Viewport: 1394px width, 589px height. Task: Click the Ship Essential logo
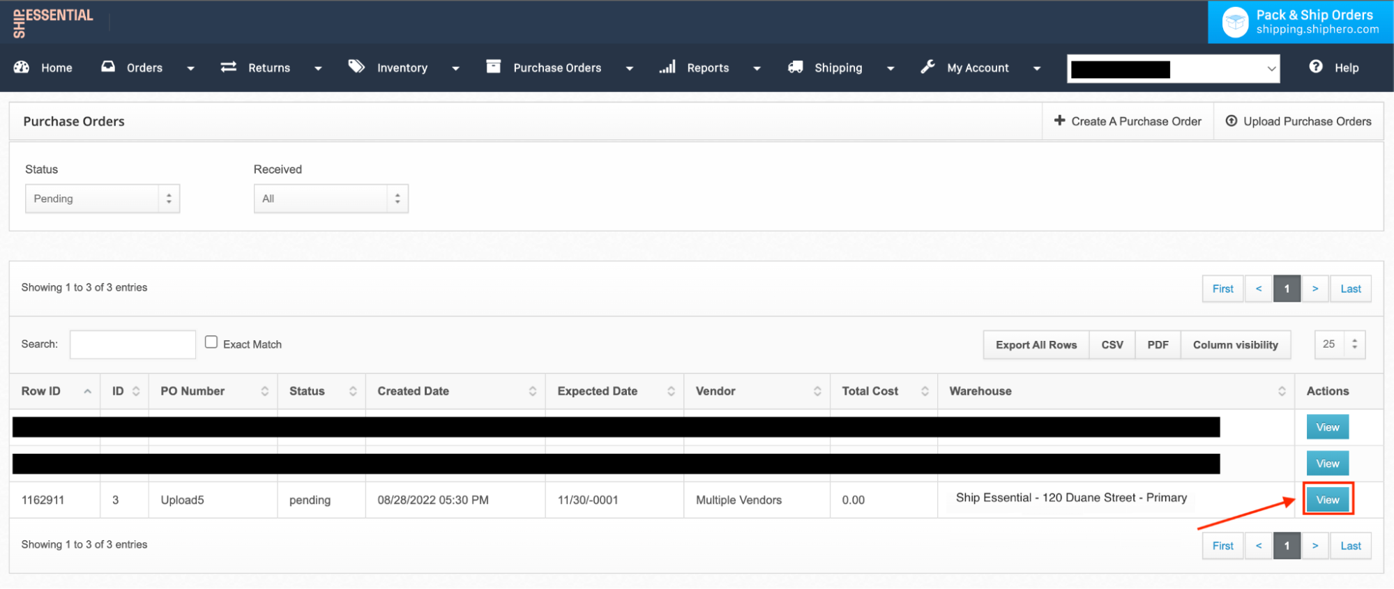(x=53, y=22)
